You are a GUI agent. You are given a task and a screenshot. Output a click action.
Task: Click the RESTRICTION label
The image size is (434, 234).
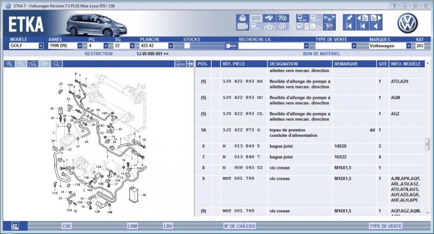click(99, 54)
